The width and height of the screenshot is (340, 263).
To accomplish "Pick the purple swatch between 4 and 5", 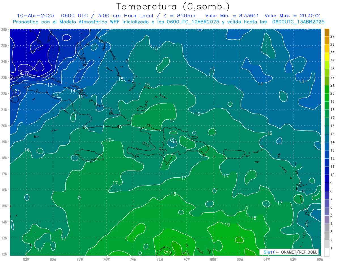I will click(326, 220).
